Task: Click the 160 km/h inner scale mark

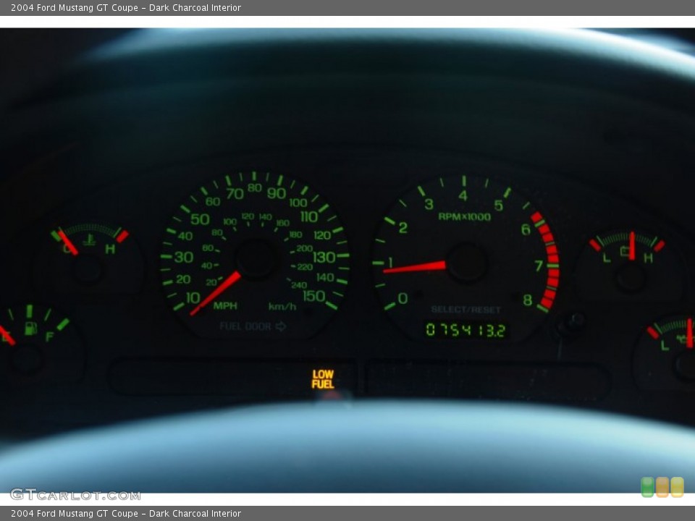Action: point(283,222)
